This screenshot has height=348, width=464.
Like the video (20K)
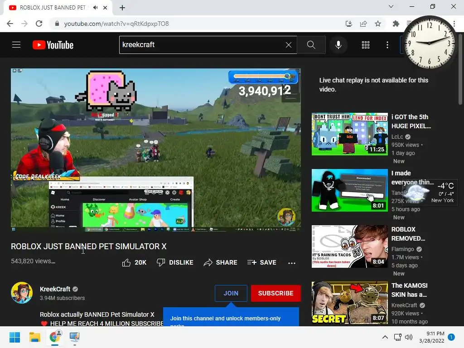tap(134, 262)
